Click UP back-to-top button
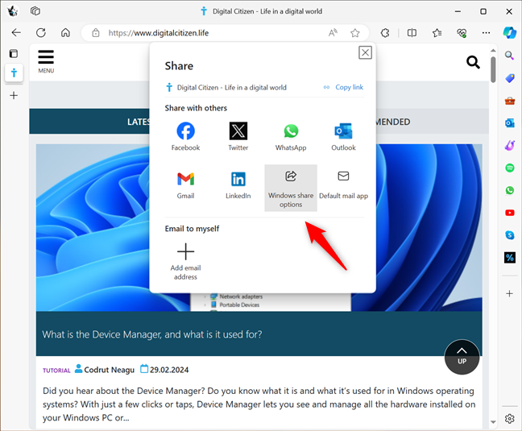 point(462,357)
